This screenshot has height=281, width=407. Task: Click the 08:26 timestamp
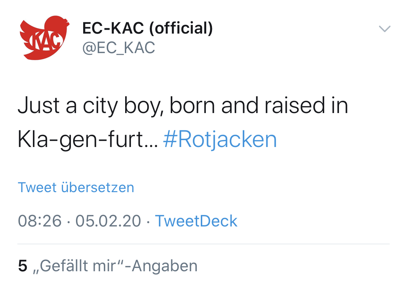[40, 221]
